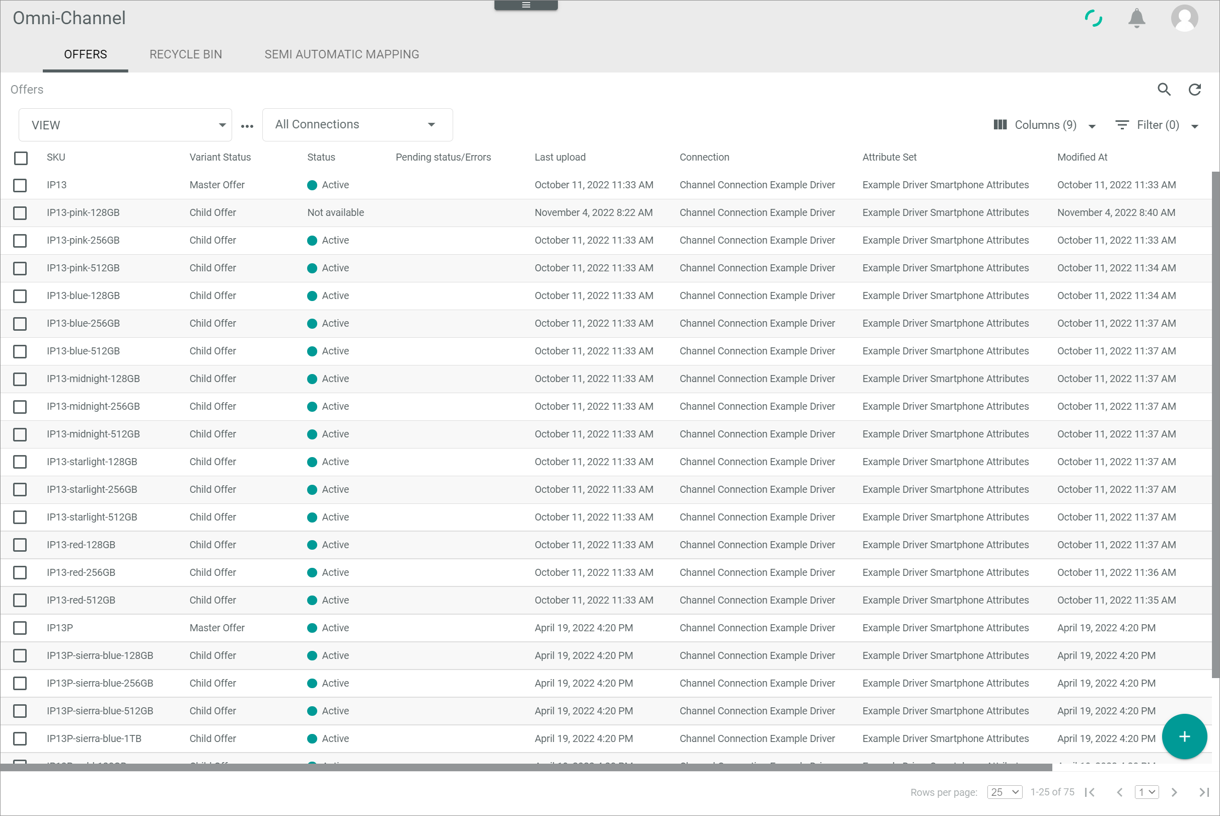The width and height of the screenshot is (1220, 816).
Task: Tick the IP13-blue-256GB row checkbox
Action: coord(20,324)
